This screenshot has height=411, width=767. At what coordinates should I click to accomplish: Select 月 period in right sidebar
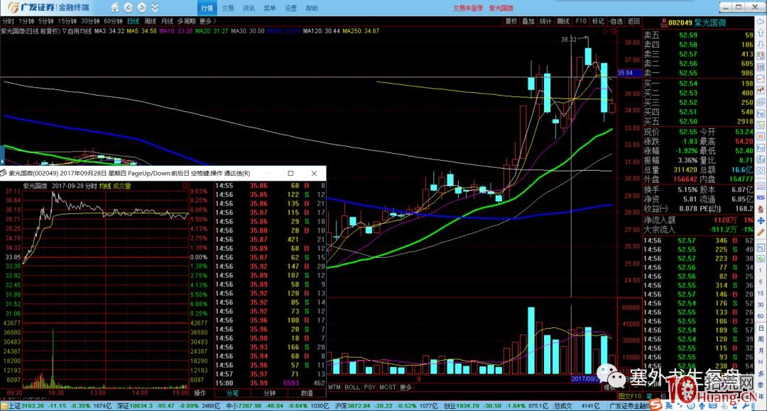coord(761,351)
